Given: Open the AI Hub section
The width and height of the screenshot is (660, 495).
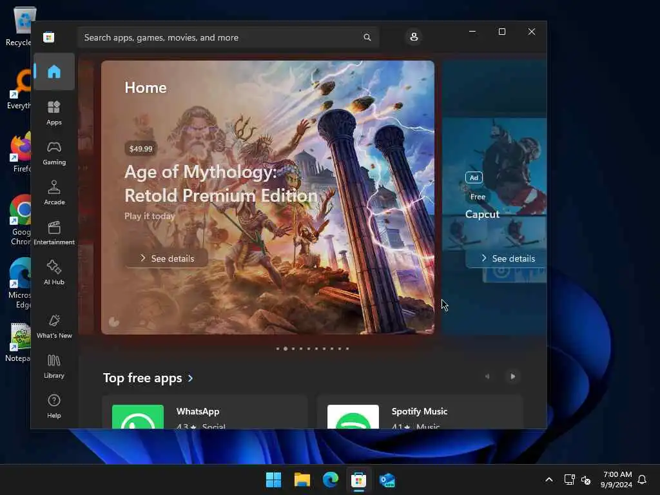Looking at the screenshot, I should click(54, 273).
